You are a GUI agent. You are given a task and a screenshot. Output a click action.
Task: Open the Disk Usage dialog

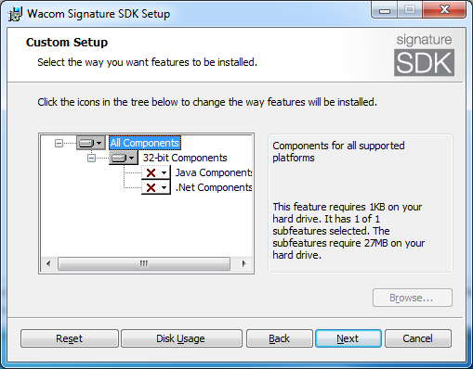[181, 338]
